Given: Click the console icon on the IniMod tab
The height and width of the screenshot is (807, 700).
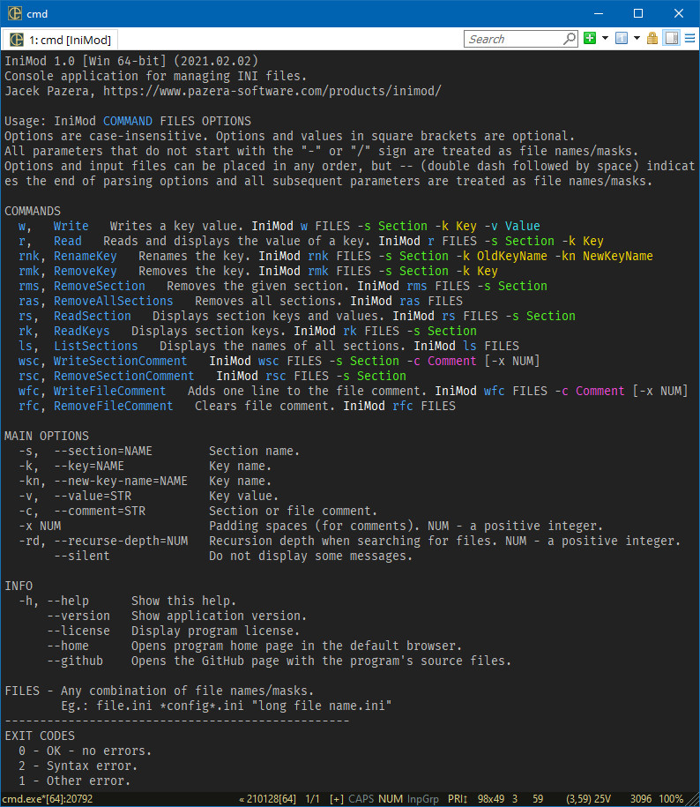Looking at the screenshot, I should pyautogui.click(x=17, y=40).
